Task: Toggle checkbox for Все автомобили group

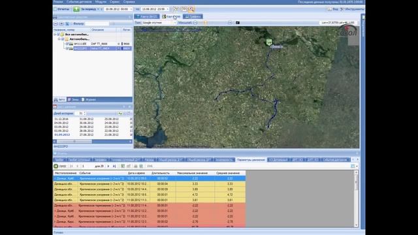Action: coord(58,35)
